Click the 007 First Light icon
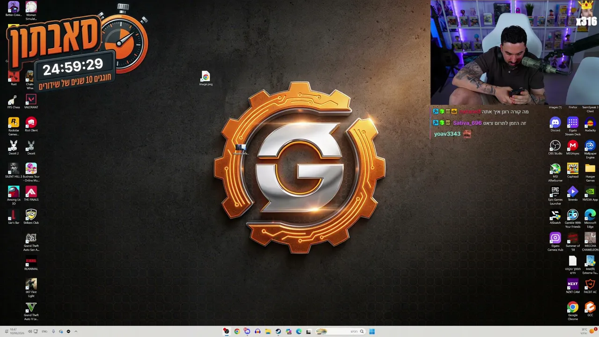The width and height of the screenshot is (599, 337). [x=31, y=287]
